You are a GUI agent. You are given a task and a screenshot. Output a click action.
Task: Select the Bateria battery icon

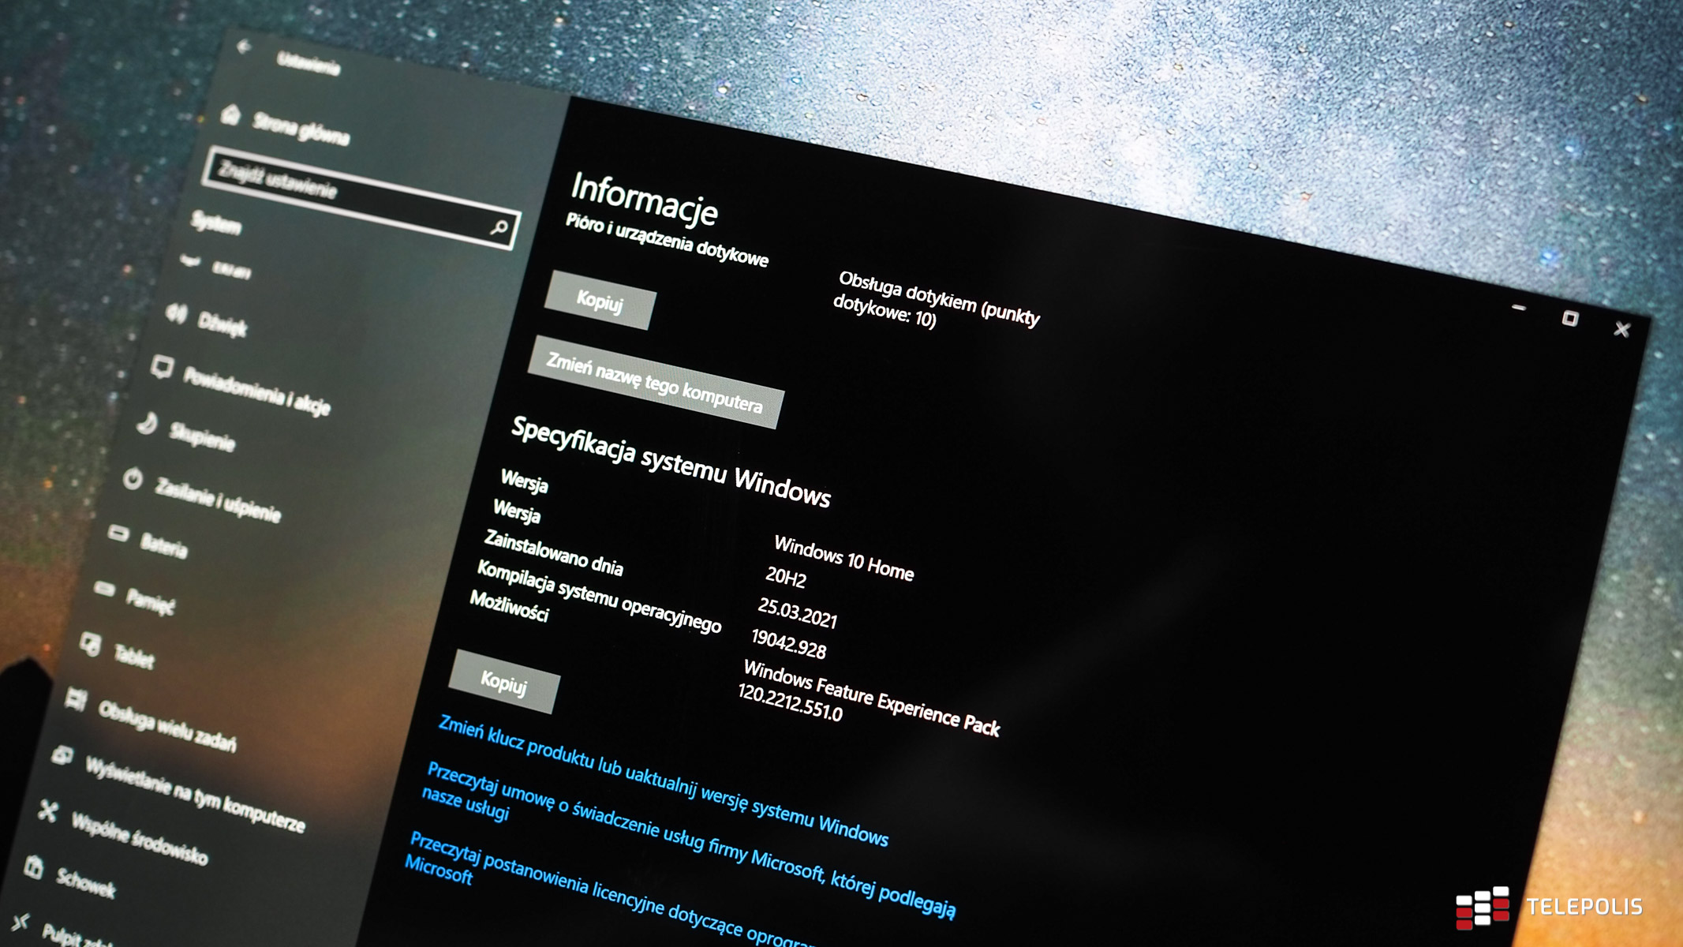[x=118, y=534]
